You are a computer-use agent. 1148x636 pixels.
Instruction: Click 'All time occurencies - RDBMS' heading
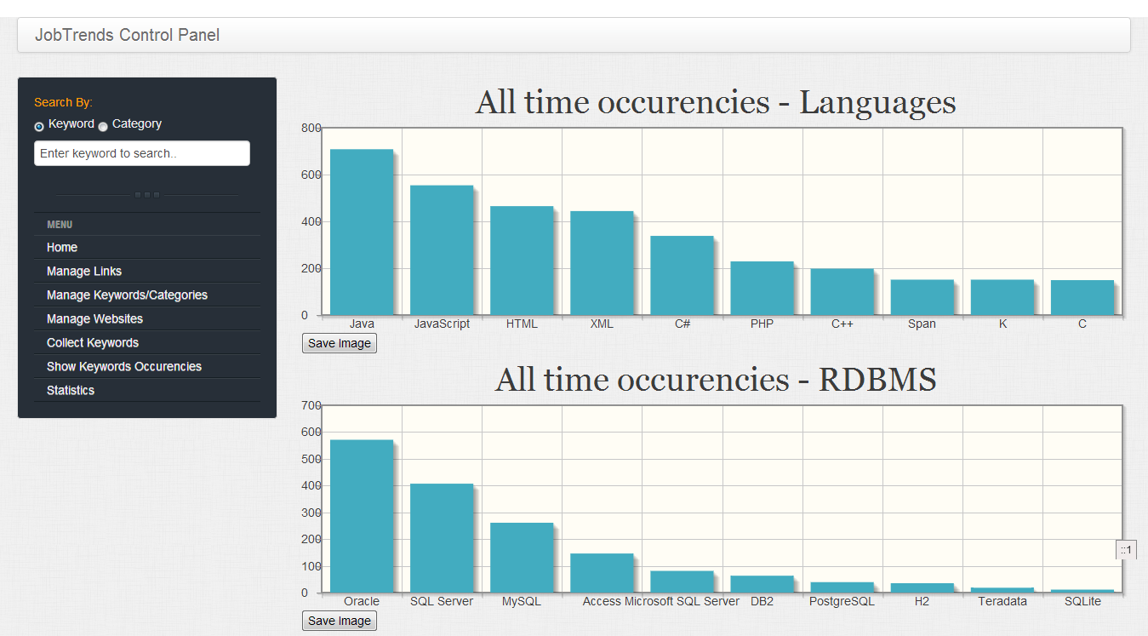pyautogui.click(x=716, y=380)
